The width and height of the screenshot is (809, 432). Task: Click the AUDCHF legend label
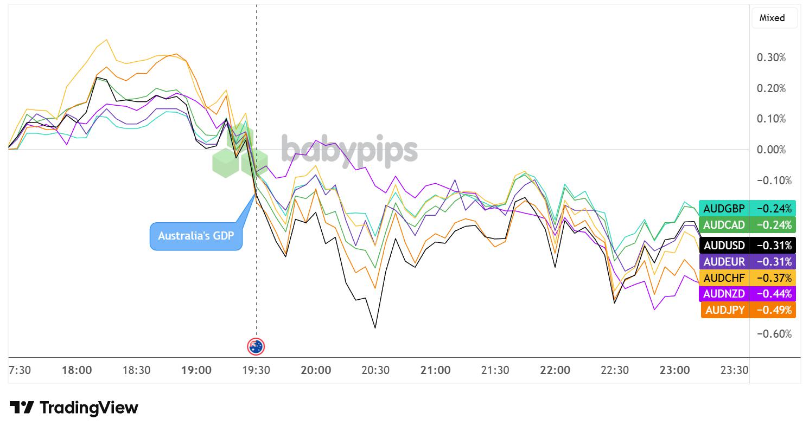pos(724,278)
